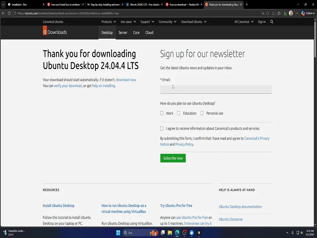Open the Ubuntu Discourse link

click(230, 219)
